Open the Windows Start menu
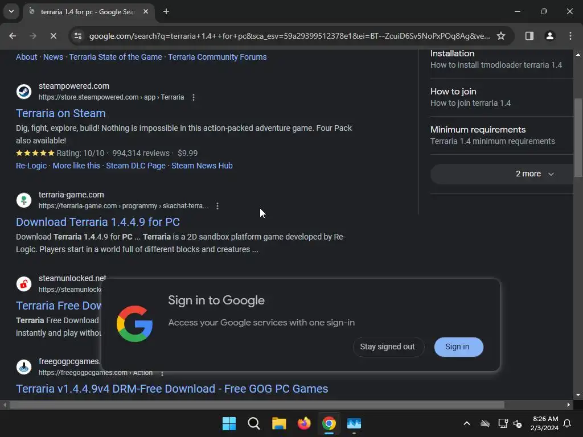This screenshot has height=437, width=583. click(229, 423)
